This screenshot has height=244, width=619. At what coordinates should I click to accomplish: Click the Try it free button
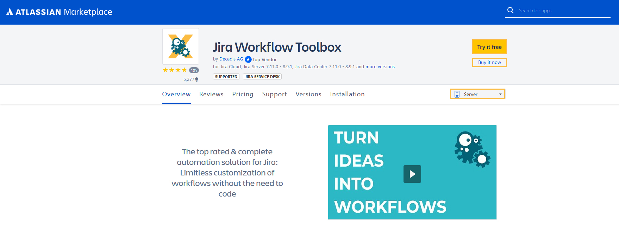pos(489,47)
